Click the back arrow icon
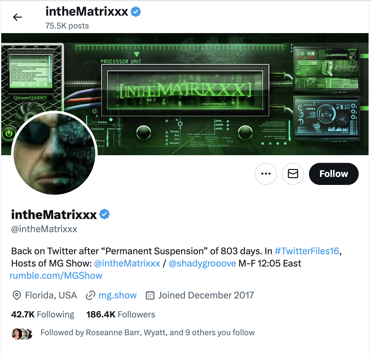 click(x=18, y=17)
